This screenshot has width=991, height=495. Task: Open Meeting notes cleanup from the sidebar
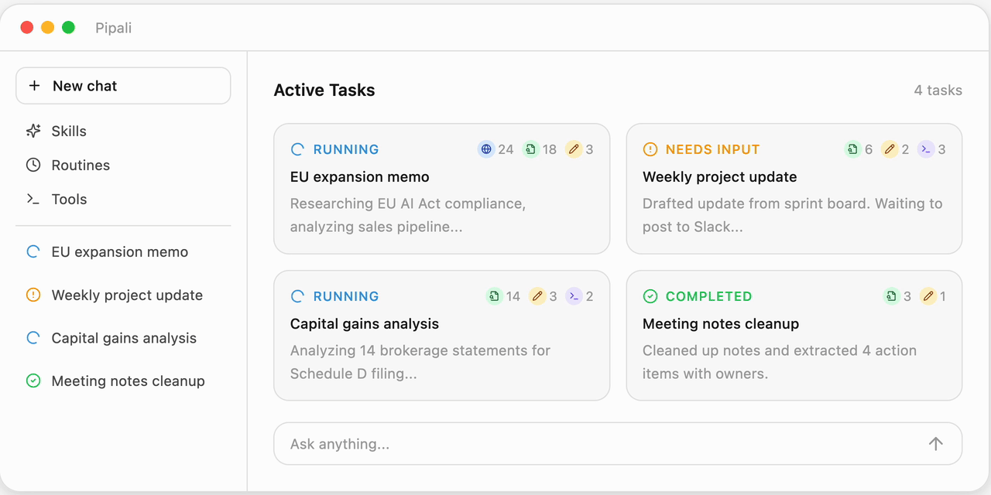(128, 381)
